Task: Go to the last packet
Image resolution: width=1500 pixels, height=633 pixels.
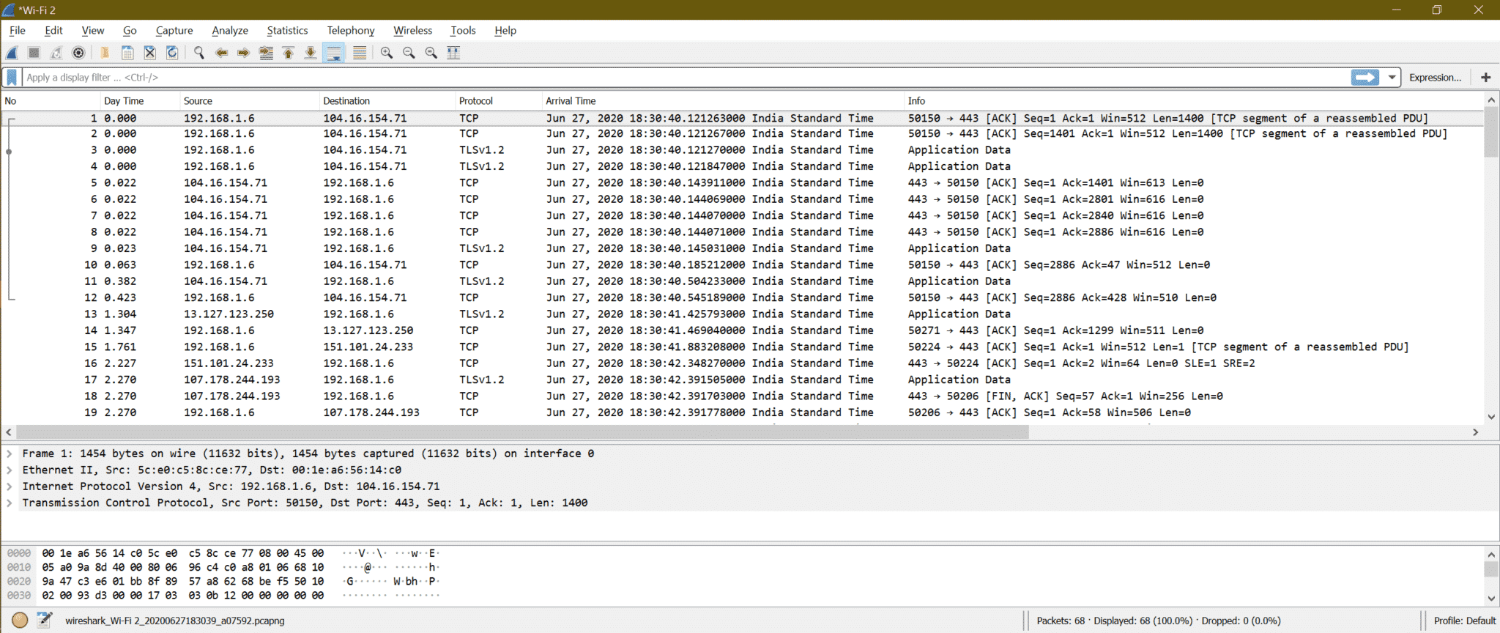Action: click(x=311, y=53)
